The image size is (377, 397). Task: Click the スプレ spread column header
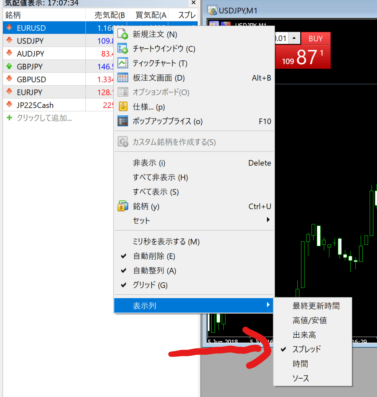(183, 15)
